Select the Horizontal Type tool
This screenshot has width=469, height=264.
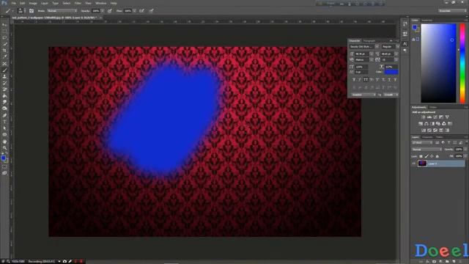coord(4,122)
